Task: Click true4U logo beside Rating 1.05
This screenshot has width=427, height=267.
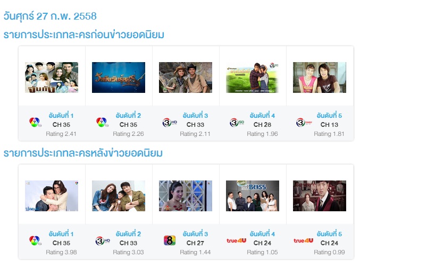Action: coord(237,240)
